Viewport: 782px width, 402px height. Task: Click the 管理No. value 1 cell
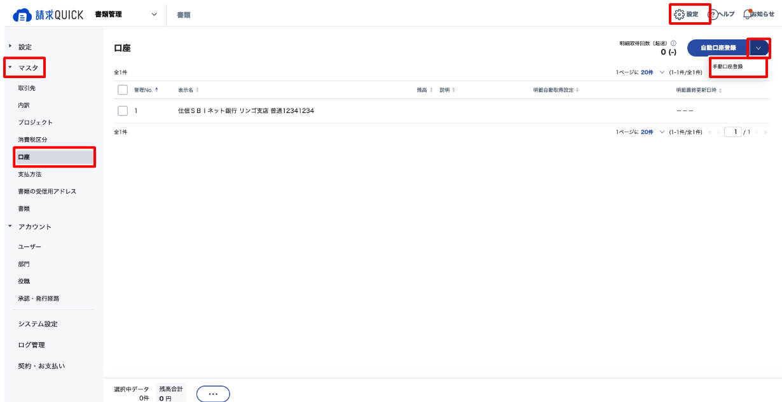pyautogui.click(x=136, y=111)
